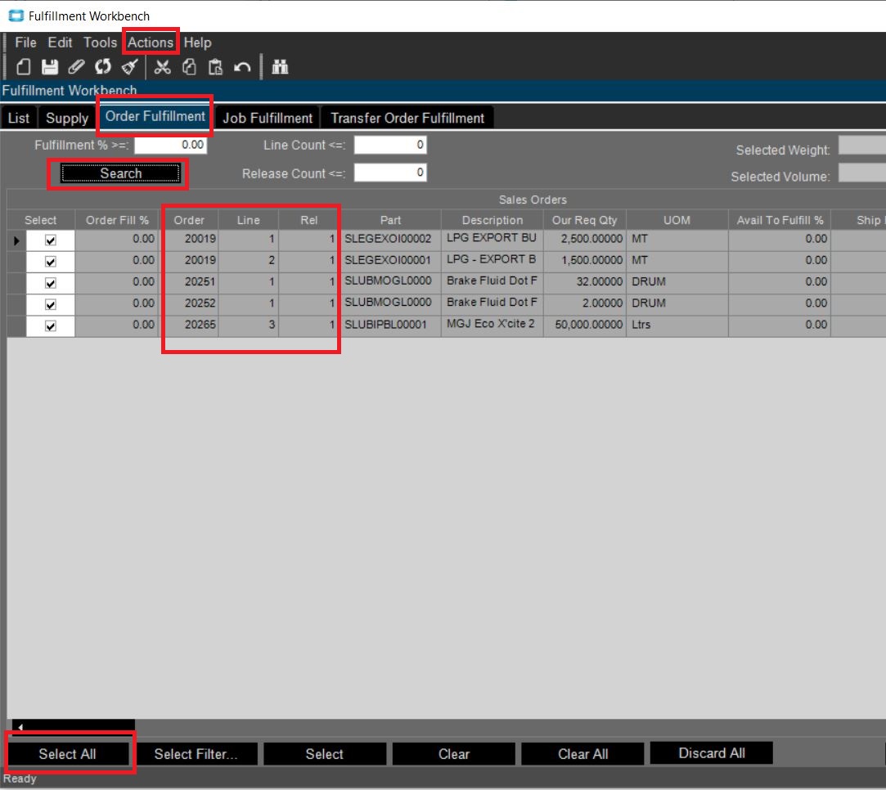The width and height of the screenshot is (886, 790).
Task: Click the Paste clipboard icon
Action: click(x=215, y=67)
